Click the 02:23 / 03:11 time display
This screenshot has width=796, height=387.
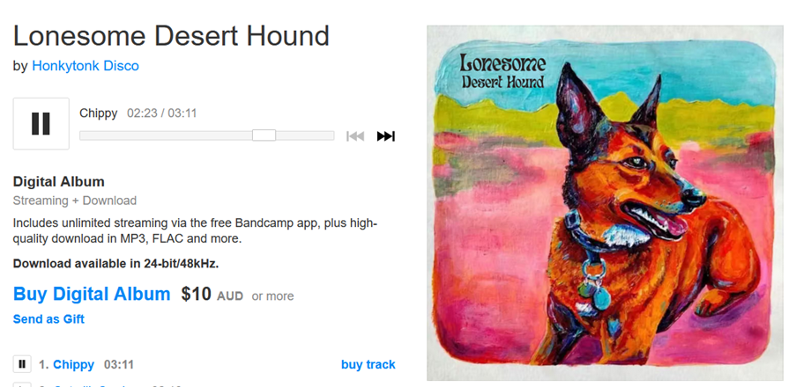[x=162, y=113]
